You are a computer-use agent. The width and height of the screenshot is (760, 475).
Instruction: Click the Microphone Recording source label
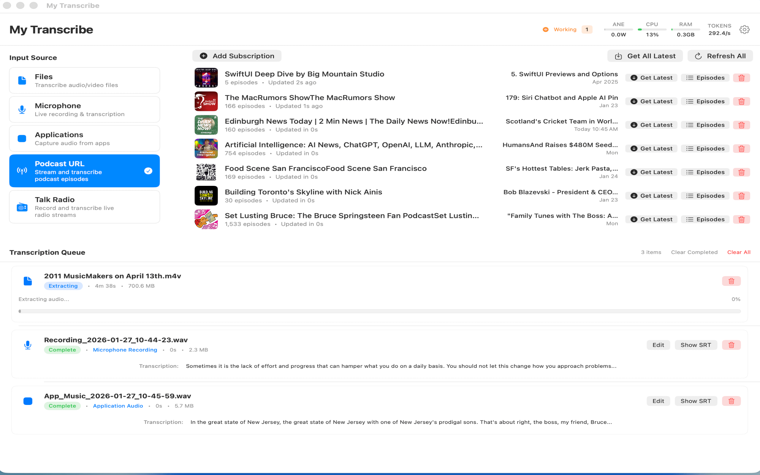[125, 350]
